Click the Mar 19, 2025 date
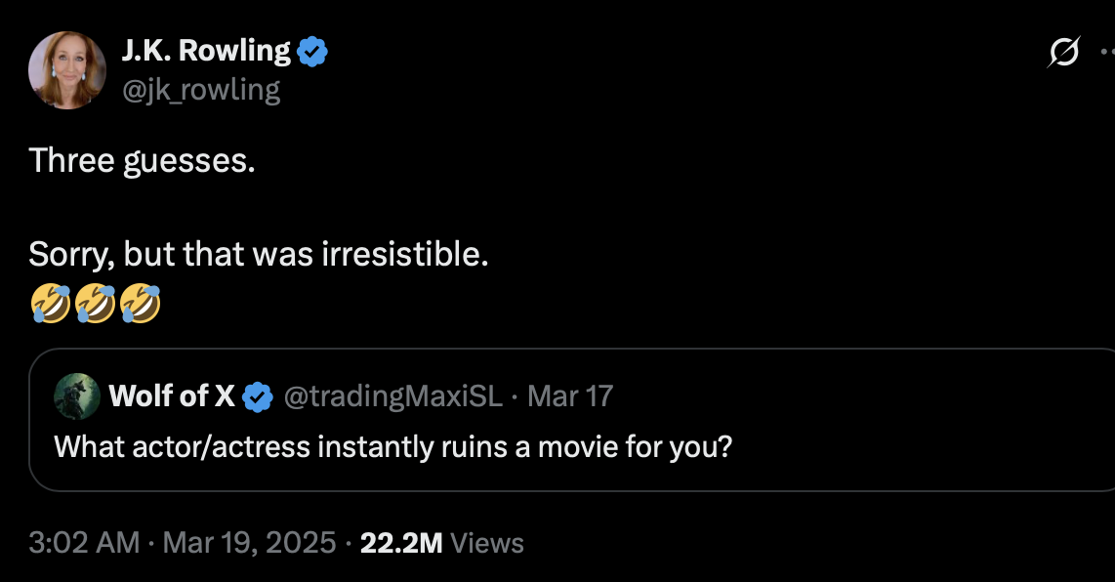The height and width of the screenshot is (582, 1115). click(249, 543)
